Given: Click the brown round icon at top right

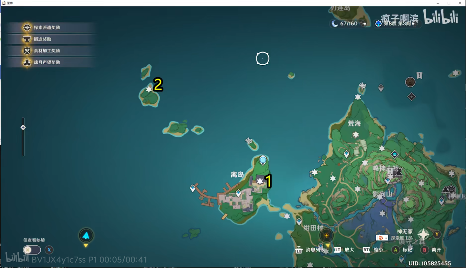Looking at the screenshot, I should tap(410, 82).
